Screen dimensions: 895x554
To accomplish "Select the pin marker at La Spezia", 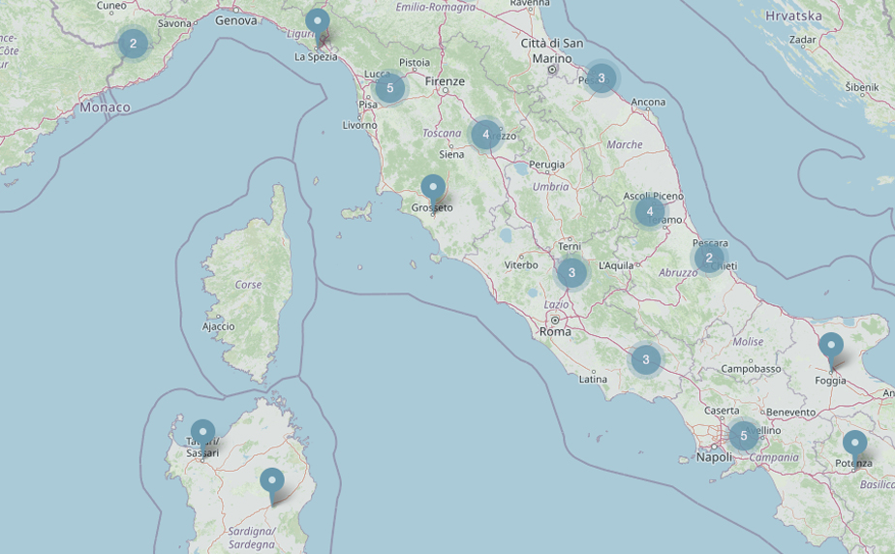I will tap(318, 23).
